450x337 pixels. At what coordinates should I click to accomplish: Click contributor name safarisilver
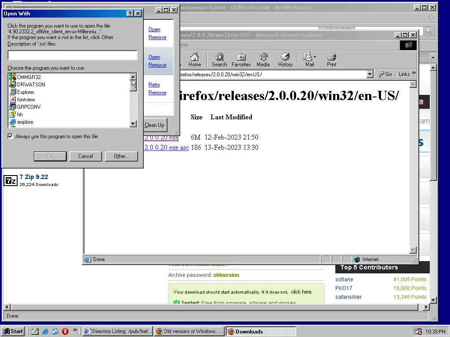click(x=348, y=297)
